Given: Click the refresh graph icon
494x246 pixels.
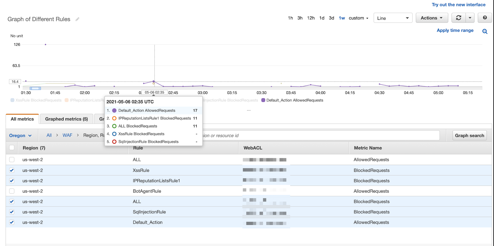Looking at the screenshot, I should 458,18.
